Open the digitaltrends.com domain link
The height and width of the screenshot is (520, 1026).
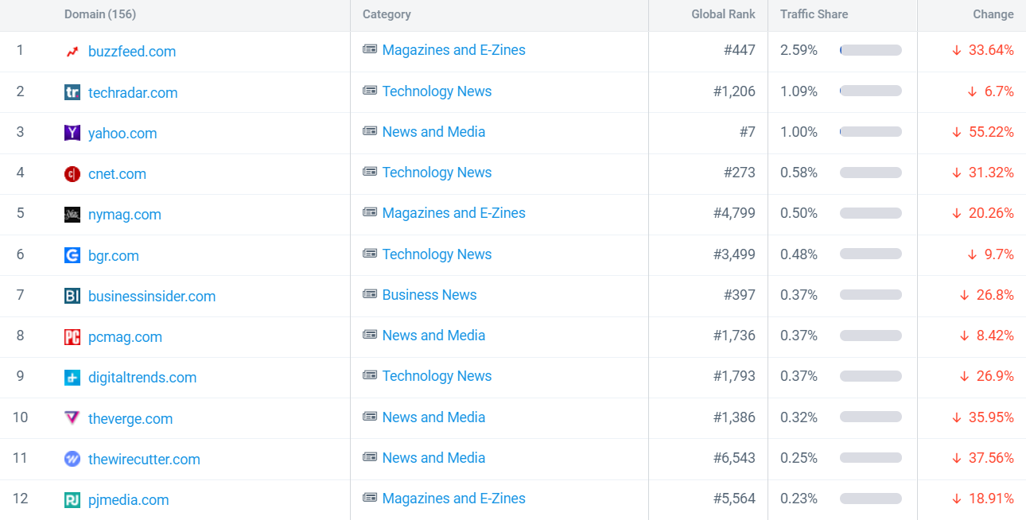142,378
